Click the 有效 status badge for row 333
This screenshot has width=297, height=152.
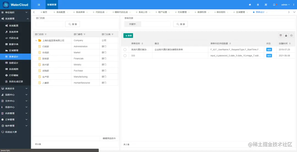point(269,56)
